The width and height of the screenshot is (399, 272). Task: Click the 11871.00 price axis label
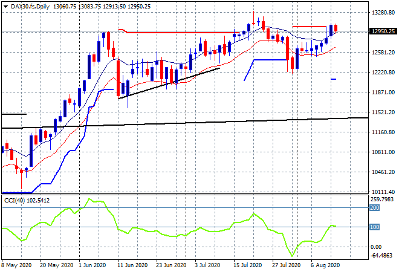[383, 92]
